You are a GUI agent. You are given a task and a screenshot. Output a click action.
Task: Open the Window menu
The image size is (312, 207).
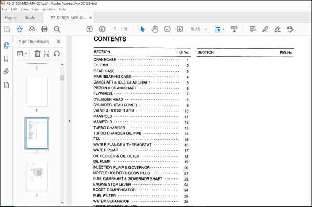pyautogui.click(x=48, y=9)
